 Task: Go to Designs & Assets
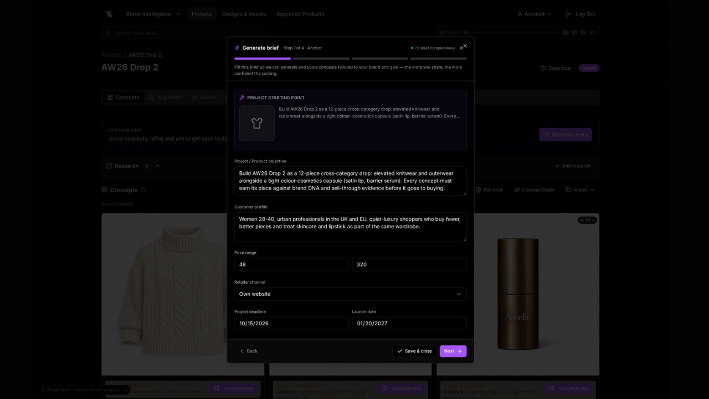(244, 14)
